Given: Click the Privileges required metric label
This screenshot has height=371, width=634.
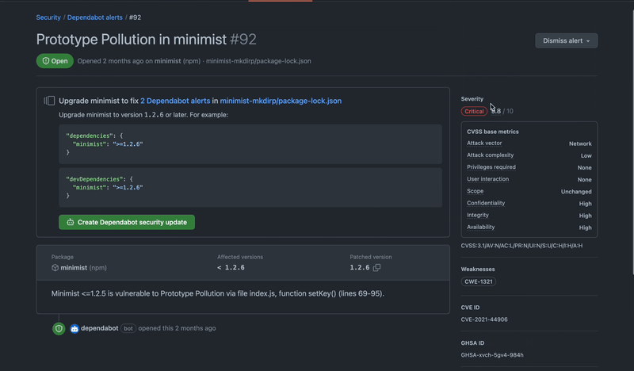Looking at the screenshot, I should (x=491, y=167).
